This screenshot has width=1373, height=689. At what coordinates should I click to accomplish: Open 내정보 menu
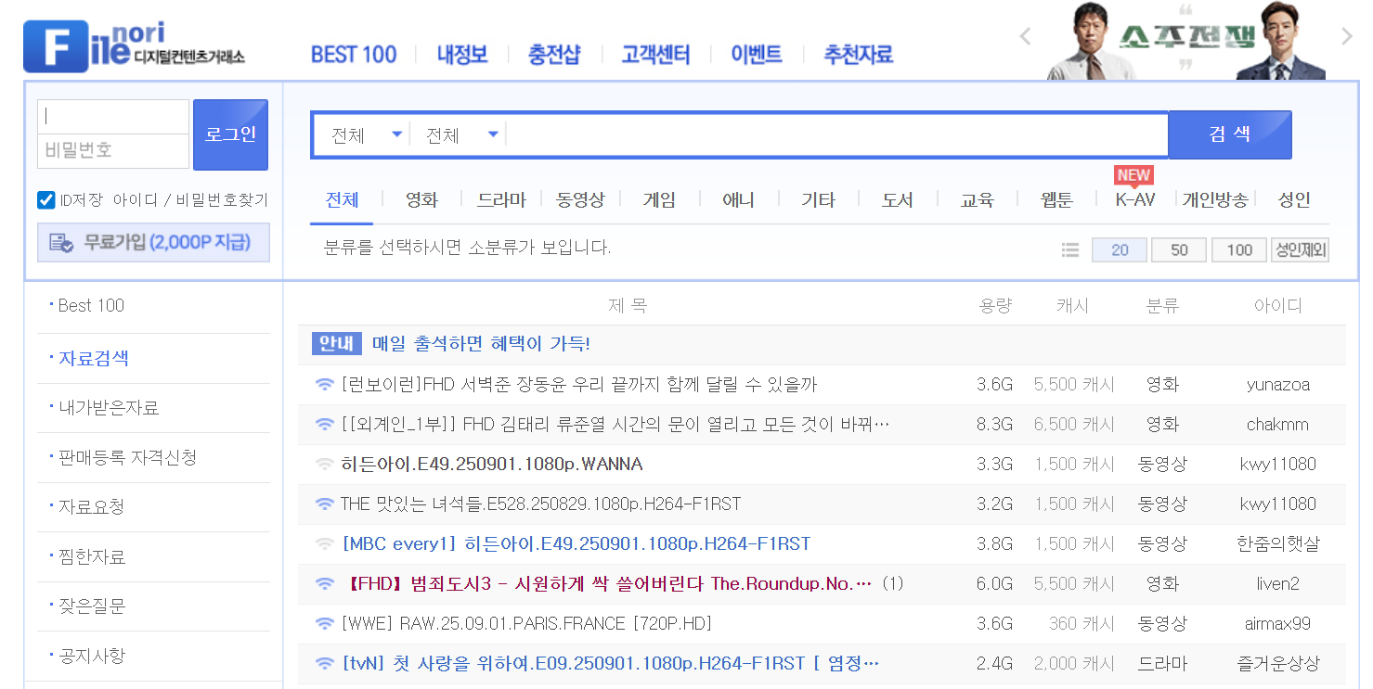pos(462,55)
